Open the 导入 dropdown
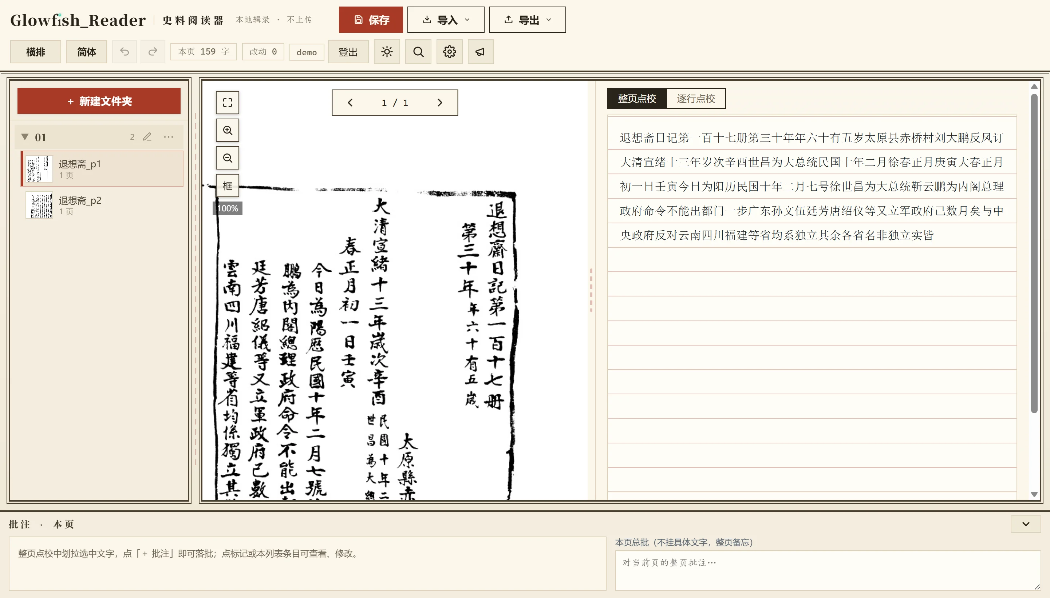 pos(446,20)
